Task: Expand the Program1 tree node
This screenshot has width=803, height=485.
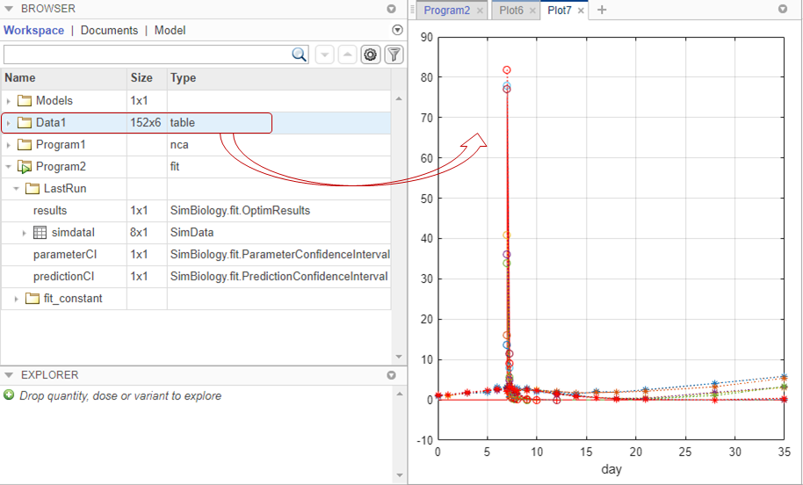Action: 9,145
